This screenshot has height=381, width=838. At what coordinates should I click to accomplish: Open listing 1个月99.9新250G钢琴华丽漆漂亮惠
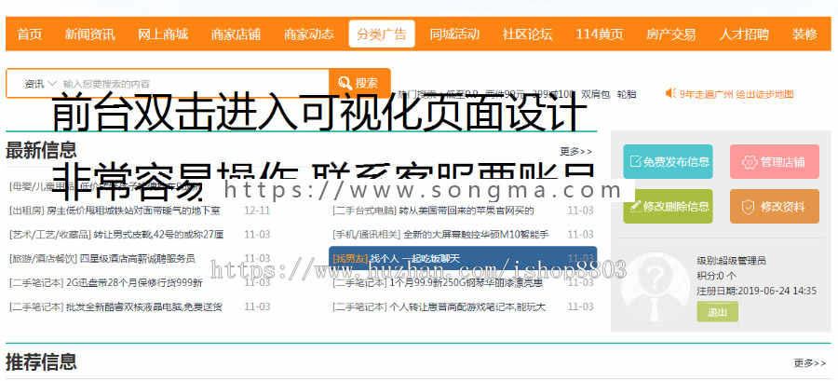466,282
